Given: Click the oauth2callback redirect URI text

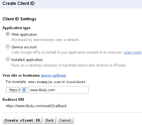Looking at the screenshot, I should pos(36,106).
